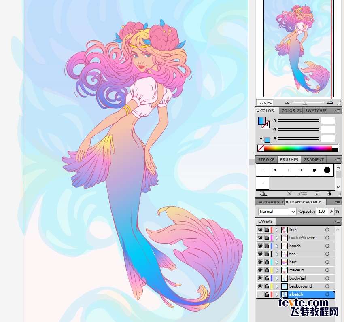Image resolution: width=344 pixels, height=322 pixels.
Task: Click the Navigator zoom-out mountain icon
Action: pos(287,102)
